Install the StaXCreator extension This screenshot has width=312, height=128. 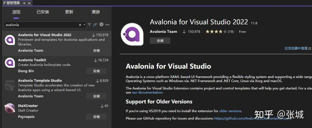pyautogui.click(x=97, y=117)
